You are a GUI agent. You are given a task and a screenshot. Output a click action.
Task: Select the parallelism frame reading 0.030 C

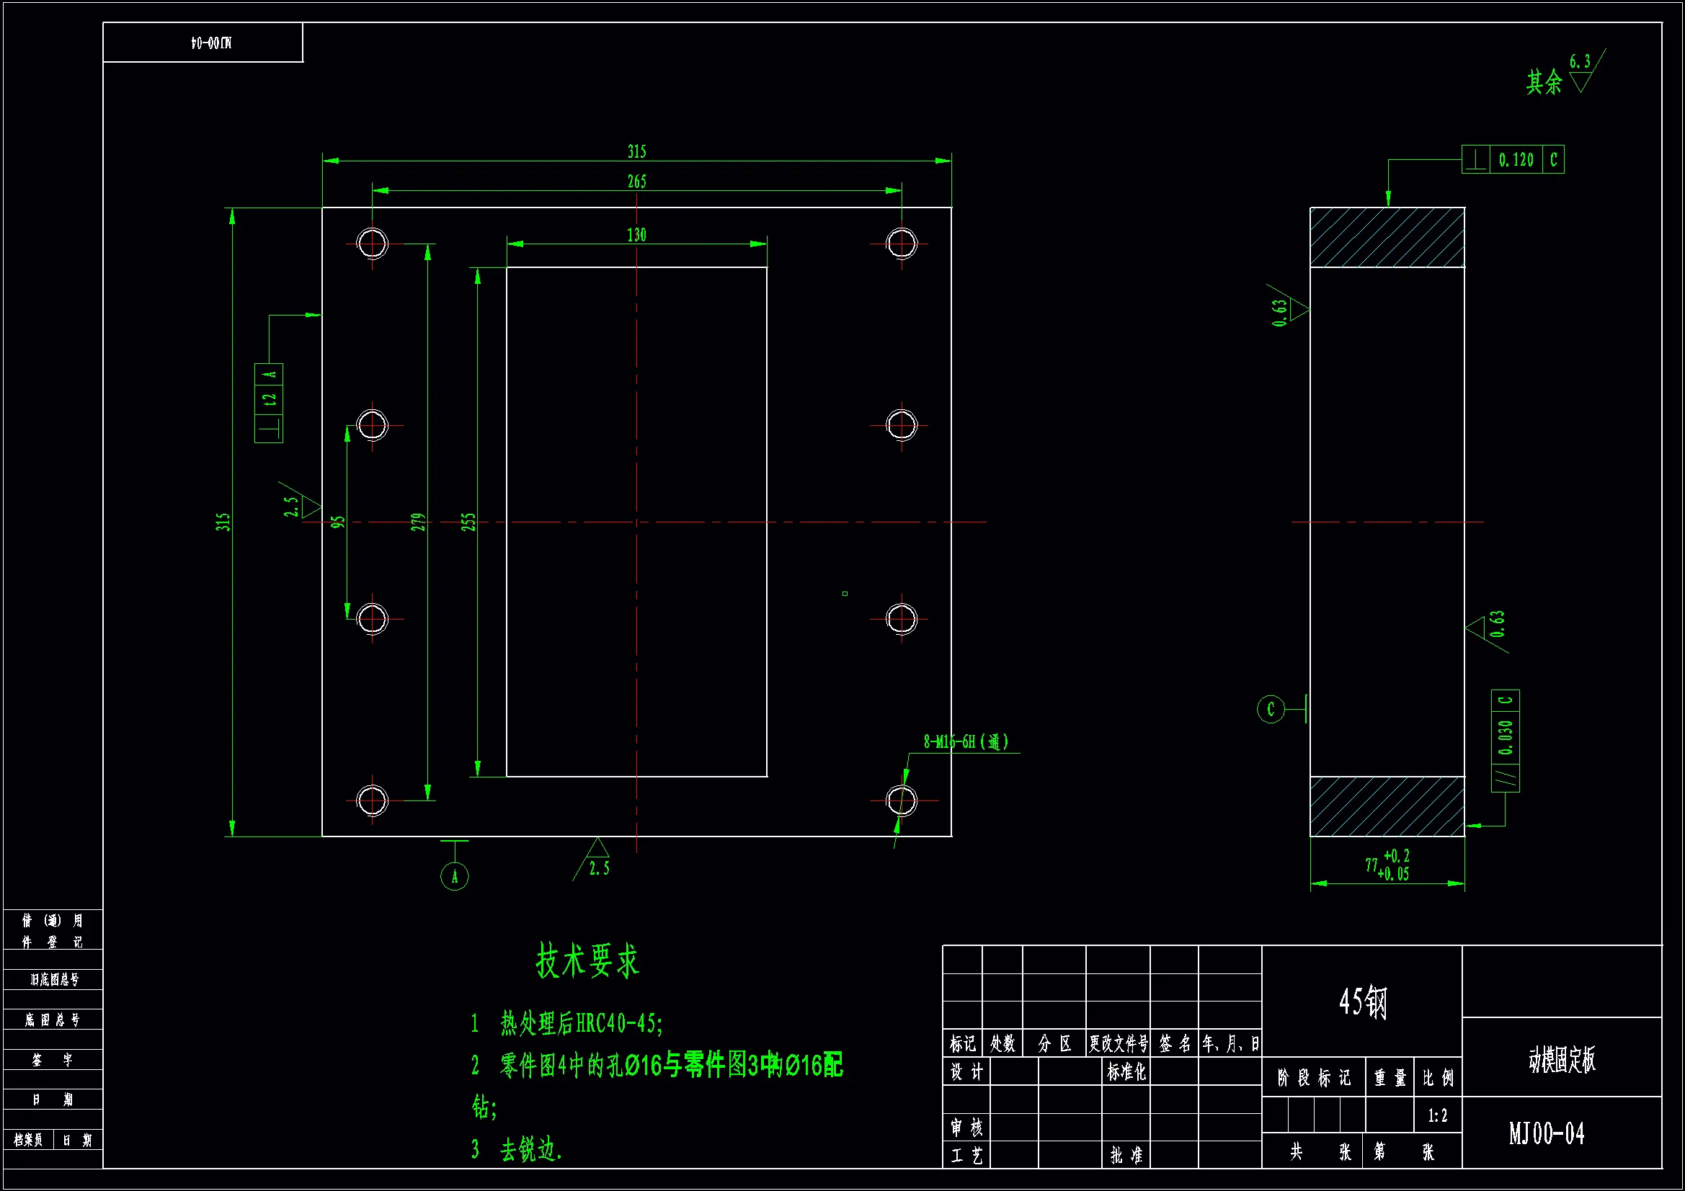(x=1506, y=741)
